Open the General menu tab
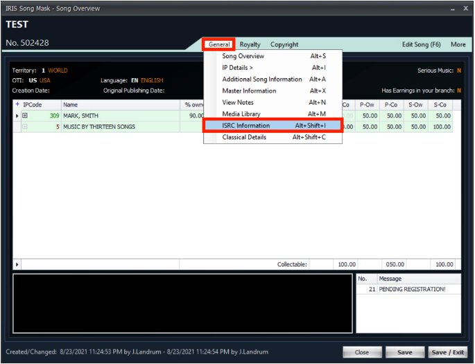The image size is (475, 364). (x=219, y=44)
